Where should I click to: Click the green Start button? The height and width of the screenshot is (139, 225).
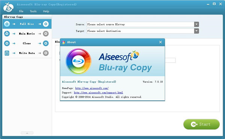(x=201, y=124)
